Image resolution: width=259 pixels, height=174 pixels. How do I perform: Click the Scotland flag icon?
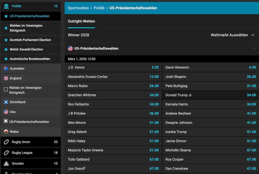[x=6, y=102]
